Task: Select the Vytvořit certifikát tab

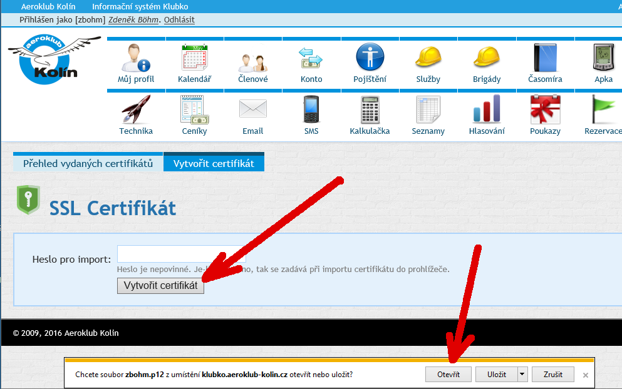Action: pos(214,163)
